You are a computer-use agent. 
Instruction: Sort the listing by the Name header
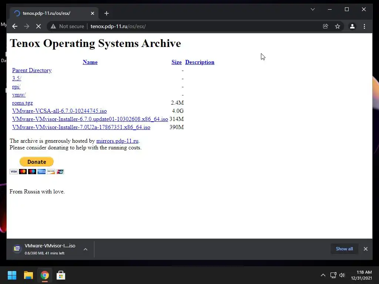(x=90, y=62)
